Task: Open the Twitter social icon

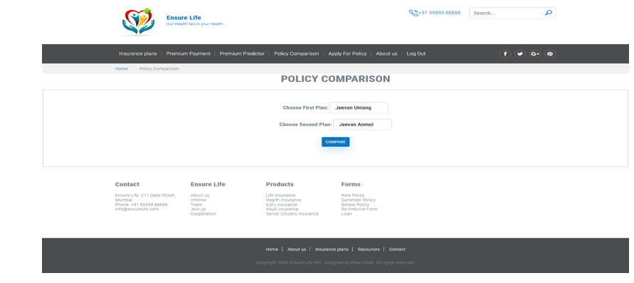Action: [520, 54]
